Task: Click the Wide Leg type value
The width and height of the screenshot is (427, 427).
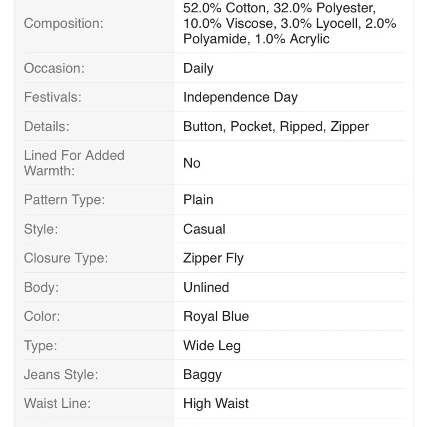Action: [212, 345]
